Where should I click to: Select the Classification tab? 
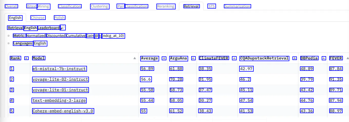pos(70,6)
